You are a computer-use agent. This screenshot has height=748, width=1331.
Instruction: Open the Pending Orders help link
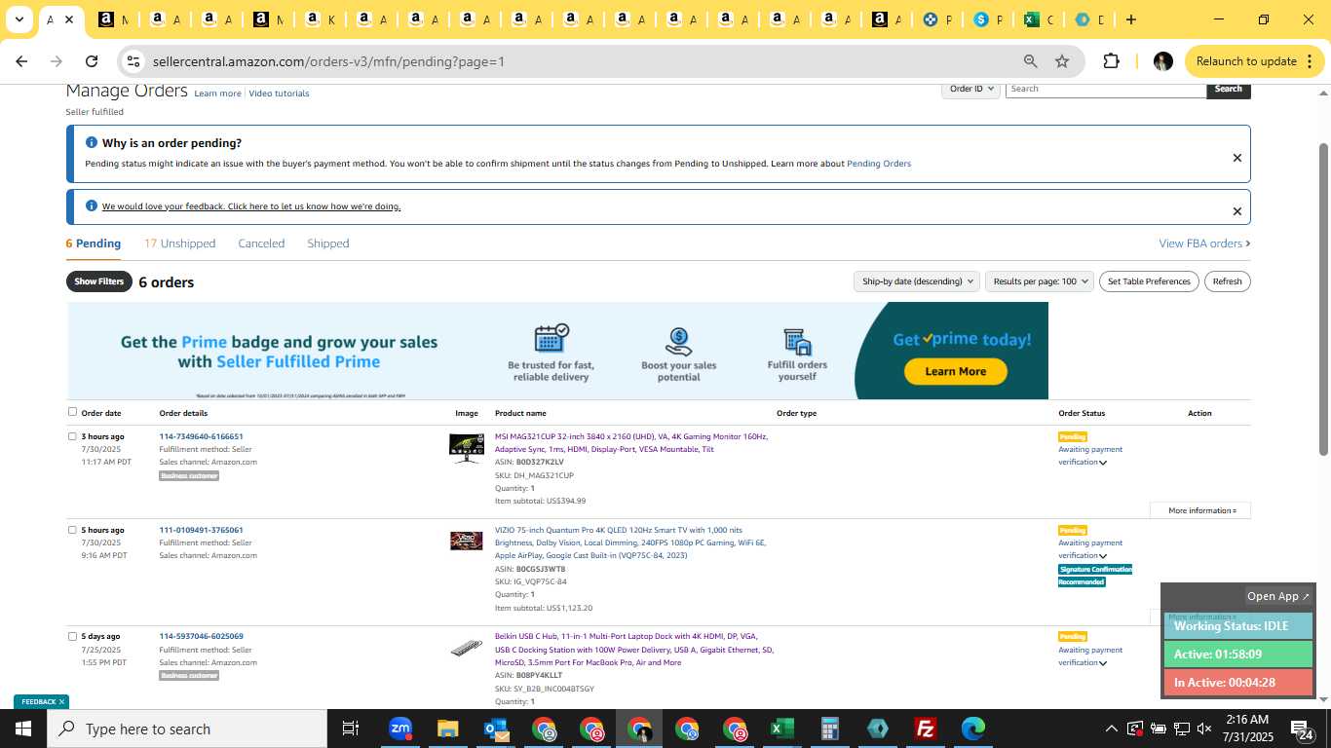click(x=879, y=164)
